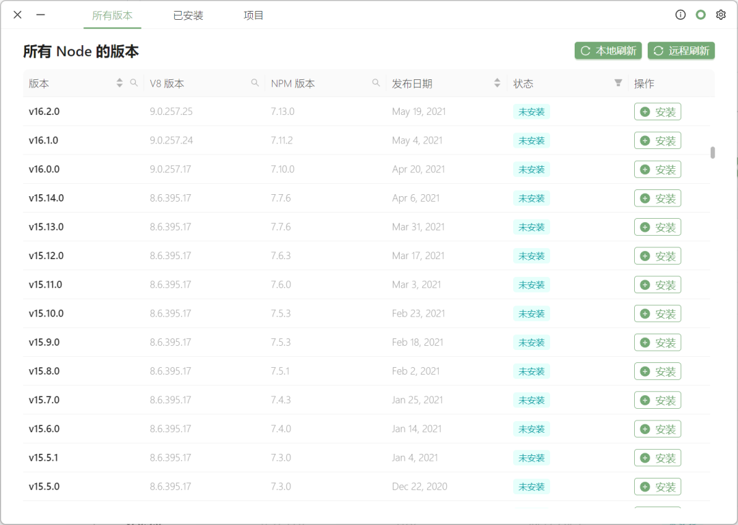Click the 未安装 tag for v15.9.0

(x=532, y=342)
